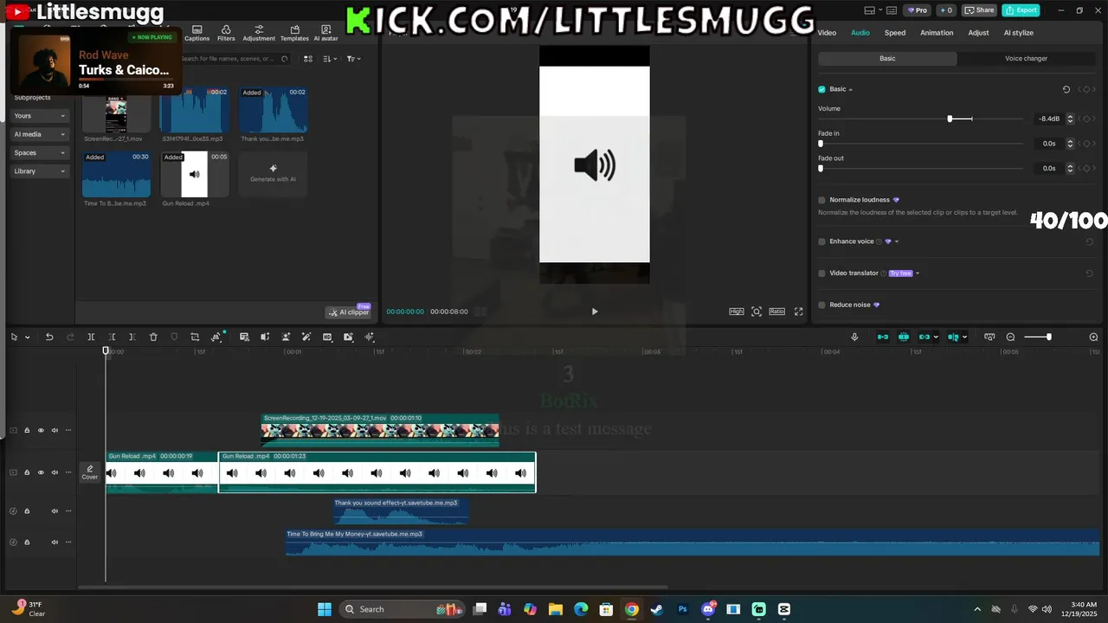Image resolution: width=1108 pixels, height=623 pixels.
Task: Click the Export button
Action: [1021, 10]
